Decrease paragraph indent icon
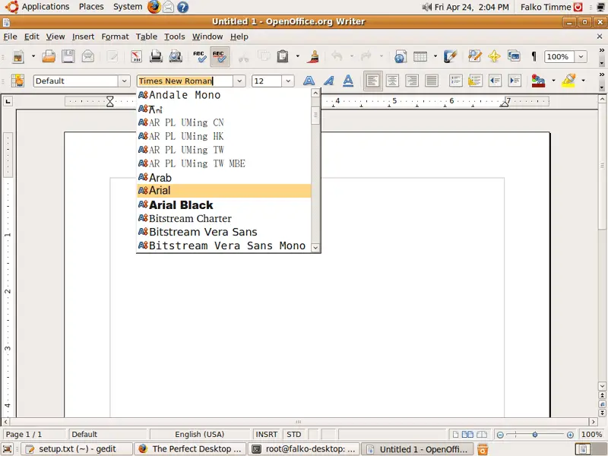The height and width of the screenshot is (456, 608). coord(496,81)
